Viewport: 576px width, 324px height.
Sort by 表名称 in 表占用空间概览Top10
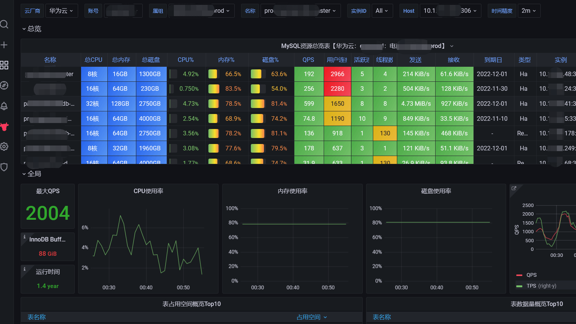coord(36,317)
